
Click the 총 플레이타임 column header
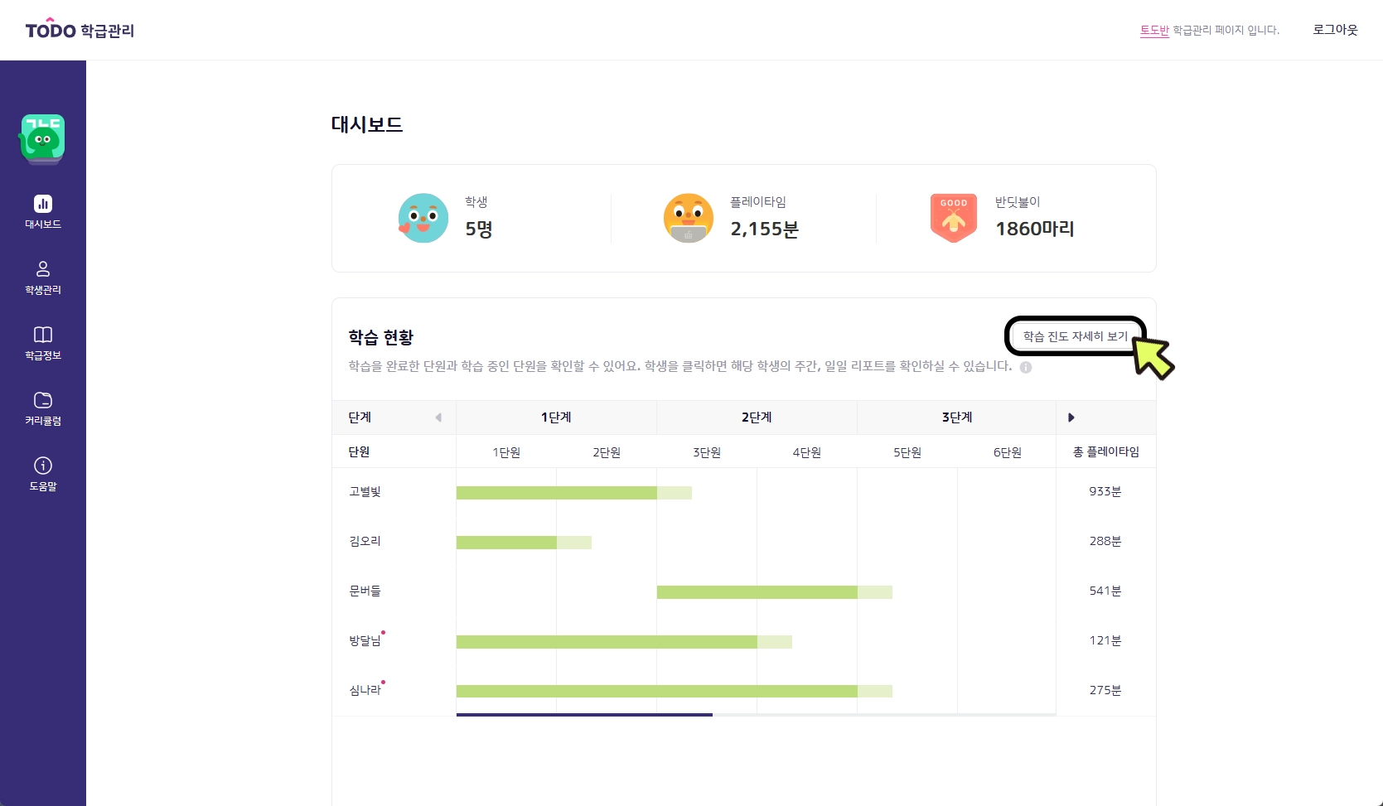pos(1106,451)
